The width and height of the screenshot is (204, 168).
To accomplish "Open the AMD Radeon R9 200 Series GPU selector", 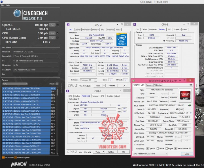I will 150,154.
